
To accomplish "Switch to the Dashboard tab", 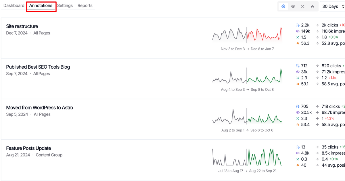I will (x=14, y=5).
